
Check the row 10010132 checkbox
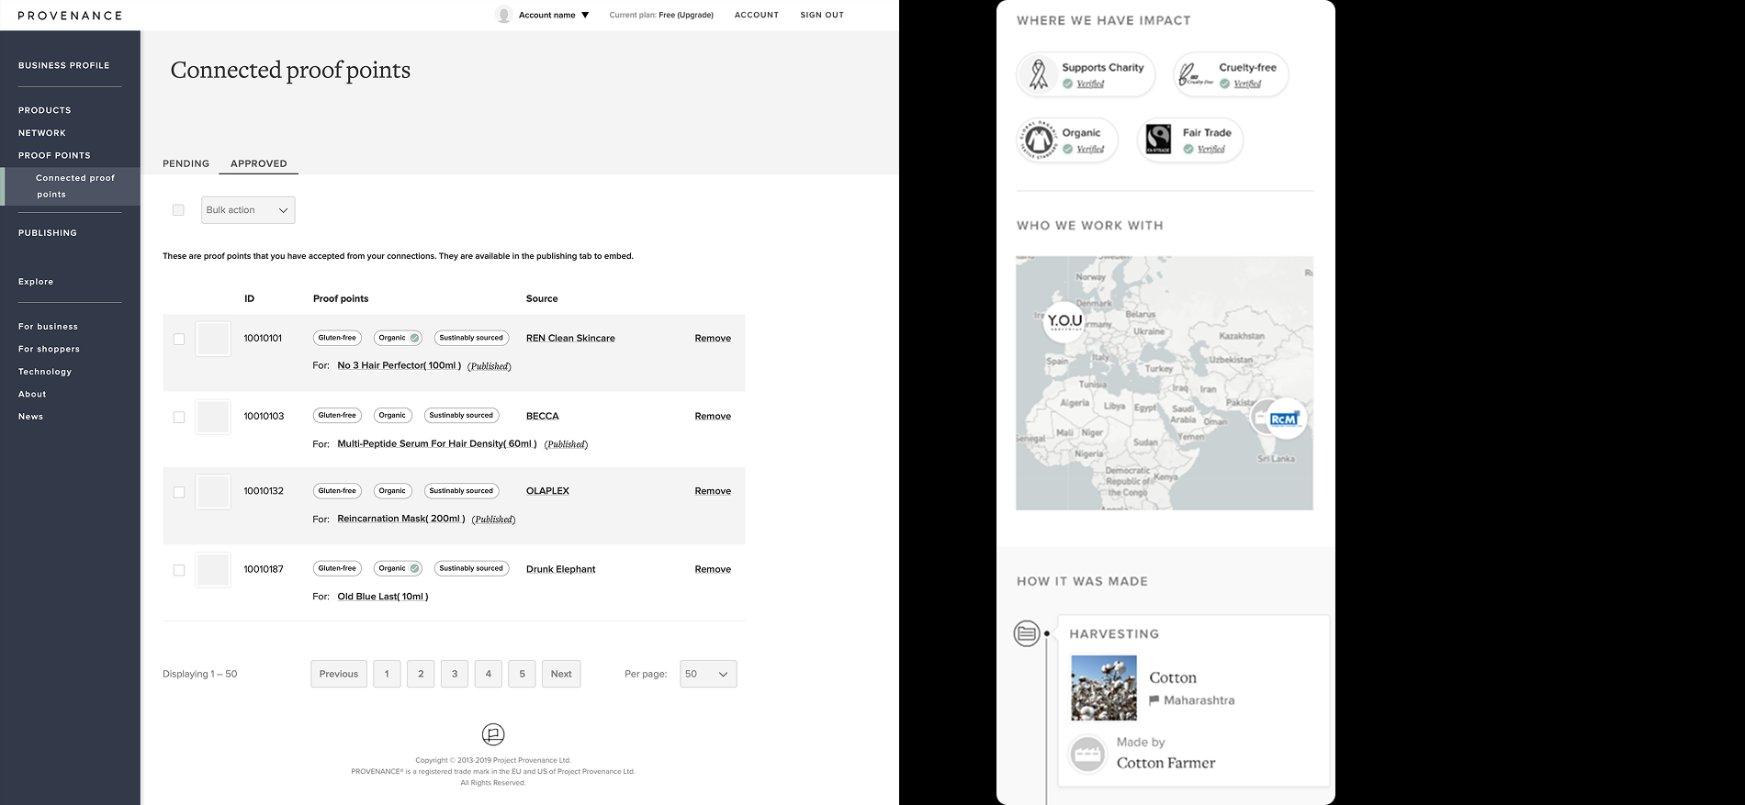[x=179, y=492]
